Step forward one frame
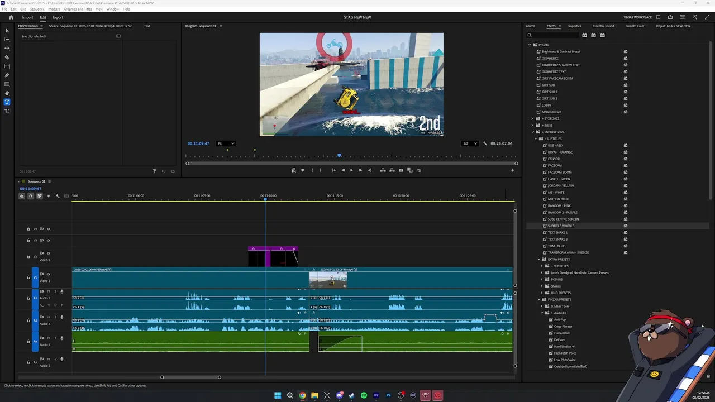 [360, 170]
